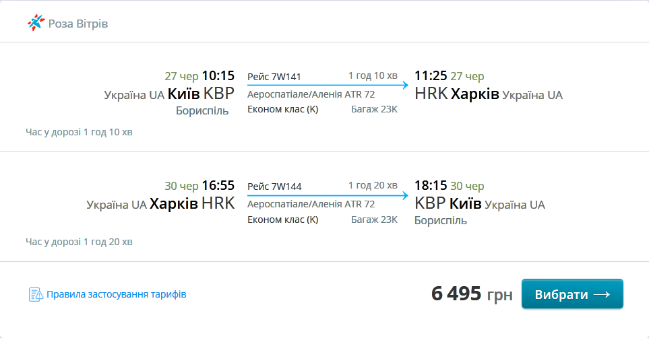This screenshot has width=649, height=338.
Task: Click the Рейс 7W141 flight number
Action: (274, 75)
